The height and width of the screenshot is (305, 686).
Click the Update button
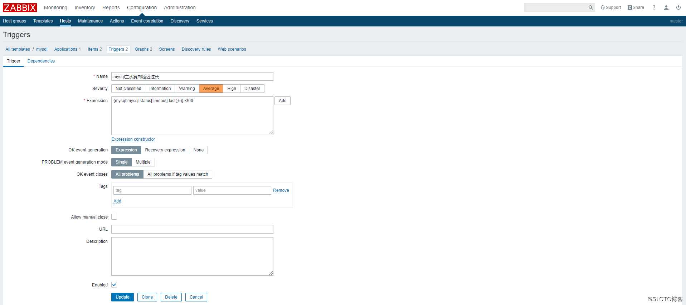pyautogui.click(x=122, y=297)
